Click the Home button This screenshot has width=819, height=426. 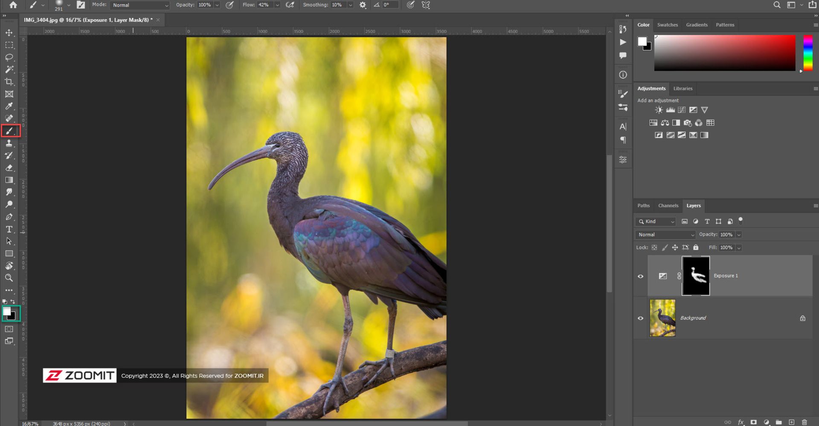click(x=13, y=5)
